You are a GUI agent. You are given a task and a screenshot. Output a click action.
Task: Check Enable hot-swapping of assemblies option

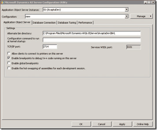(9, 68)
